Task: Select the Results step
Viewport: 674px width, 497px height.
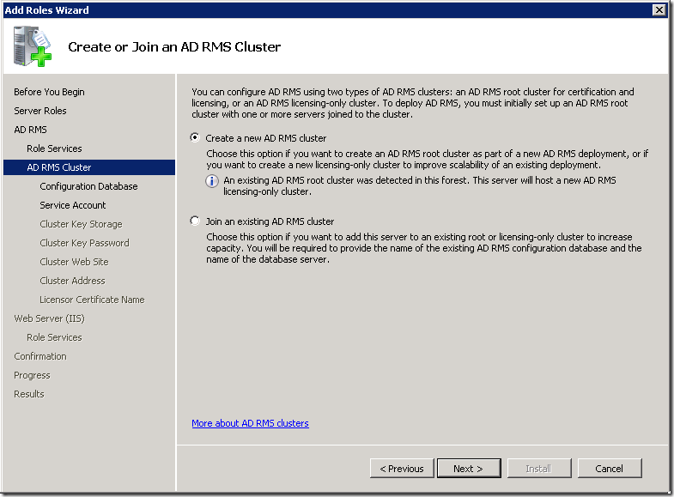Action: 29,394
